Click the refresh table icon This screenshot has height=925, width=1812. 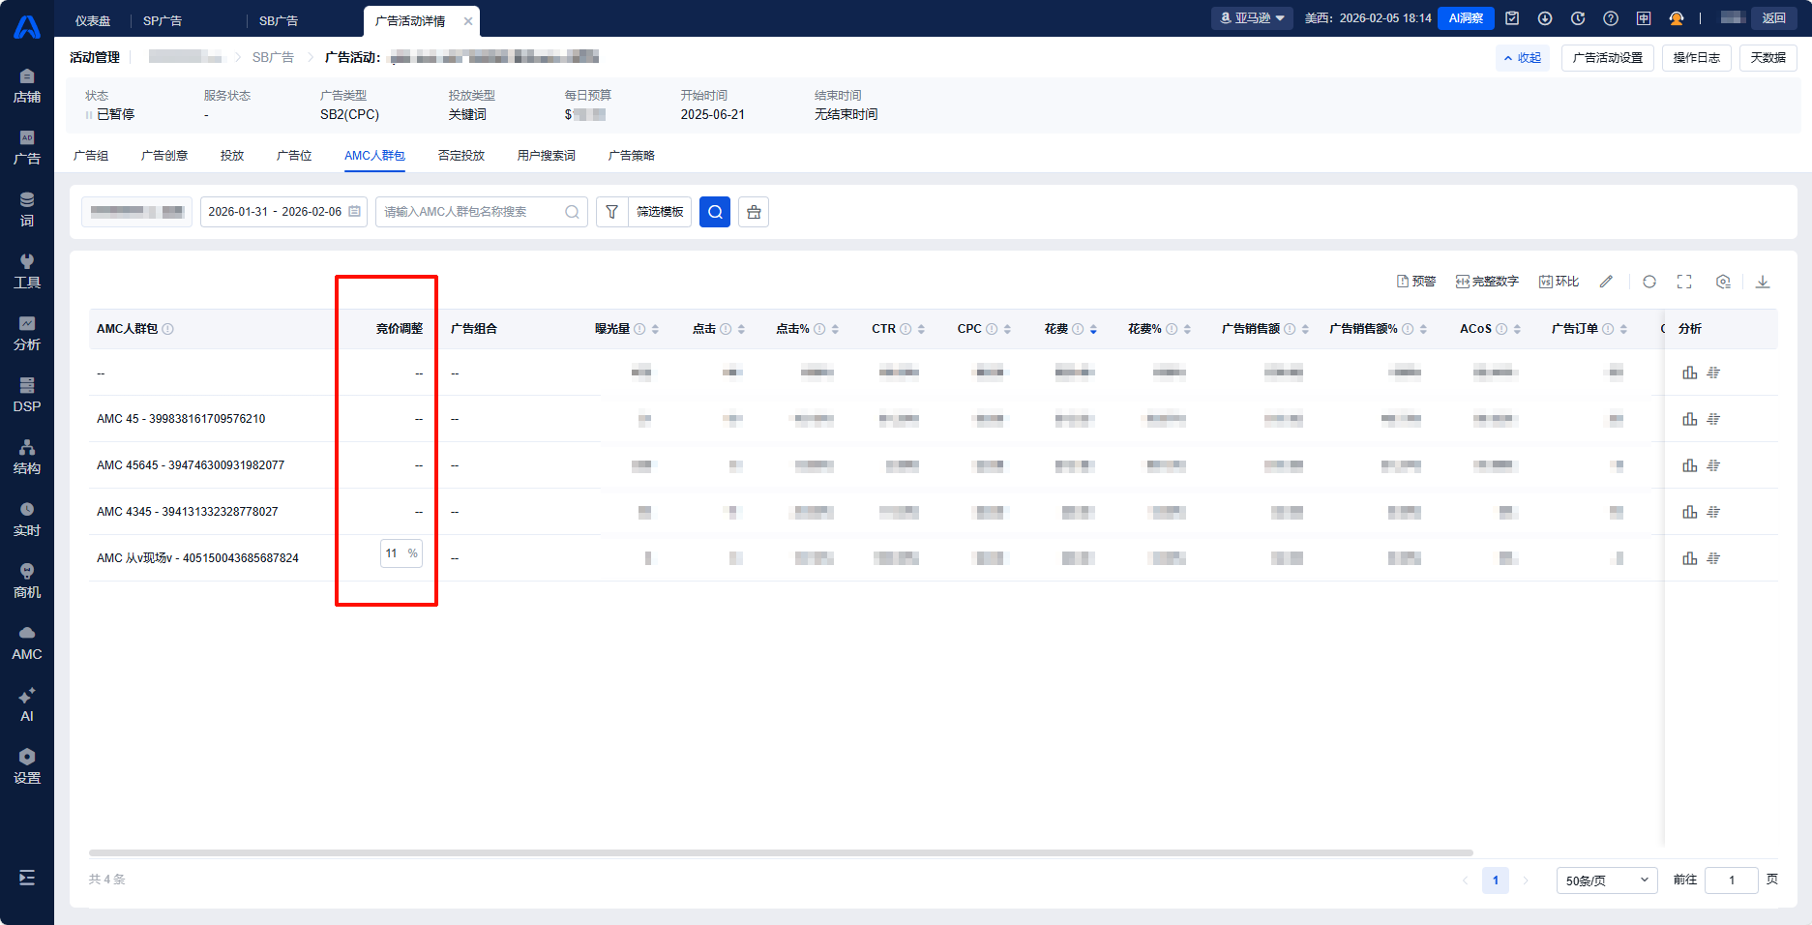(x=1649, y=282)
